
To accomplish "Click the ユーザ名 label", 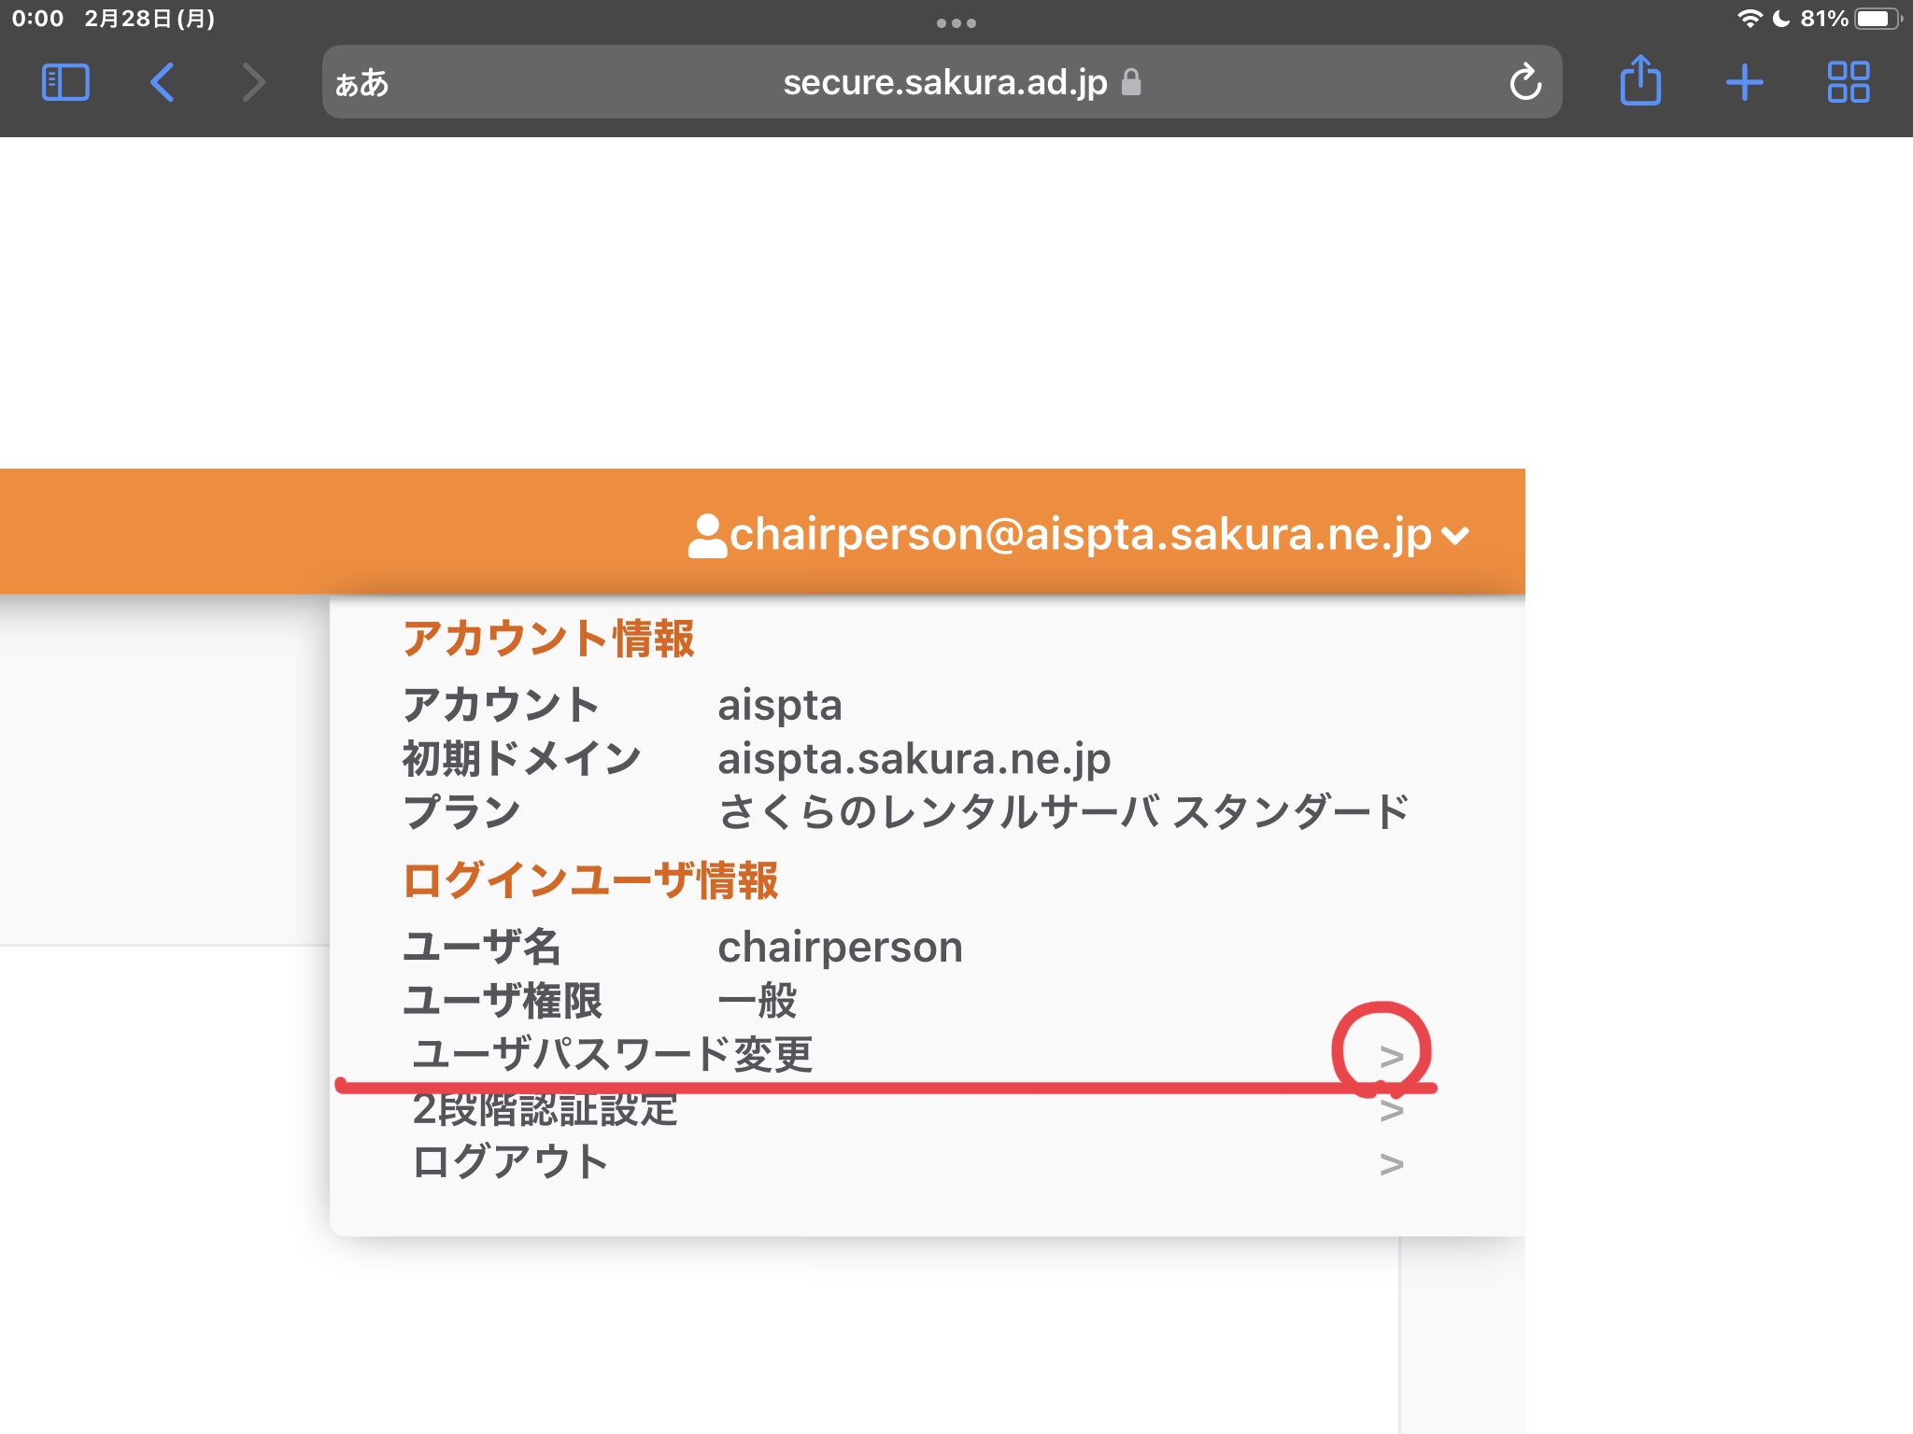I will pyautogui.click(x=482, y=948).
